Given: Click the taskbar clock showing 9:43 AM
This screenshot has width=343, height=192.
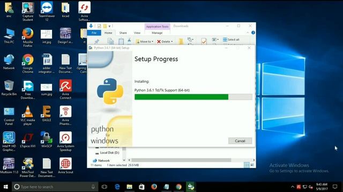Looking at the screenshot, I should [322, 187].
